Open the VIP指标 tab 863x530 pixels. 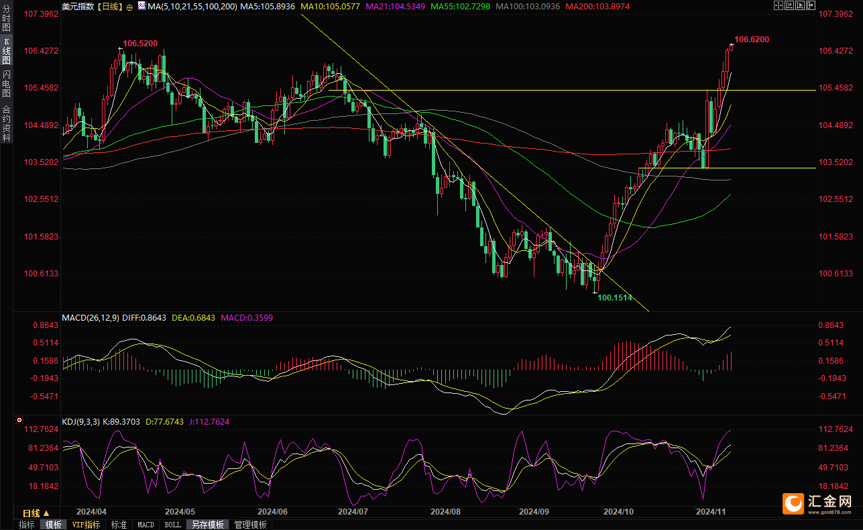[87, 525]
